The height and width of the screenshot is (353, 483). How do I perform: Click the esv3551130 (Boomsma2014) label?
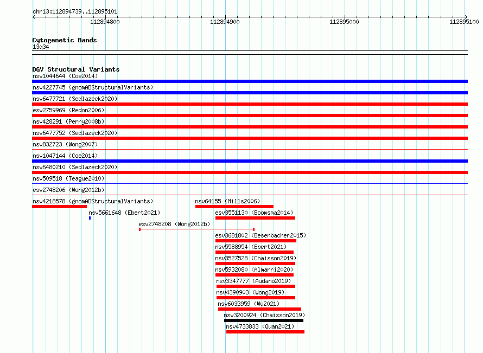pos(254,213)
